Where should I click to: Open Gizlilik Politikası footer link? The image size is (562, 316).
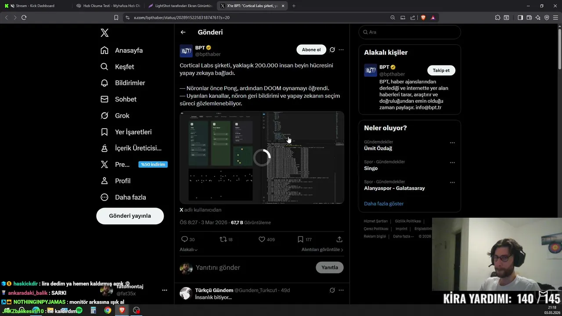(407, 221)
